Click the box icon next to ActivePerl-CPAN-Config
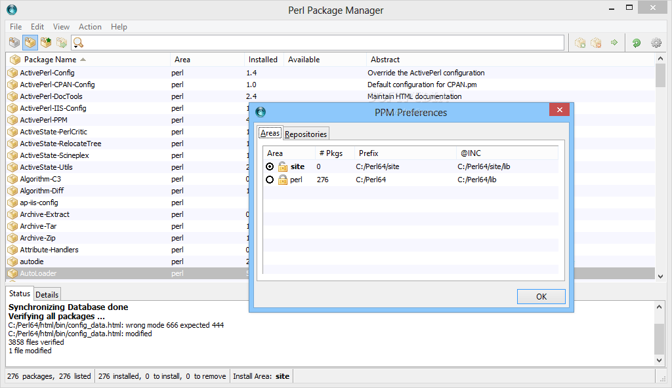The width and height of the screenshot is (672, 388). (x=12, y=85)
